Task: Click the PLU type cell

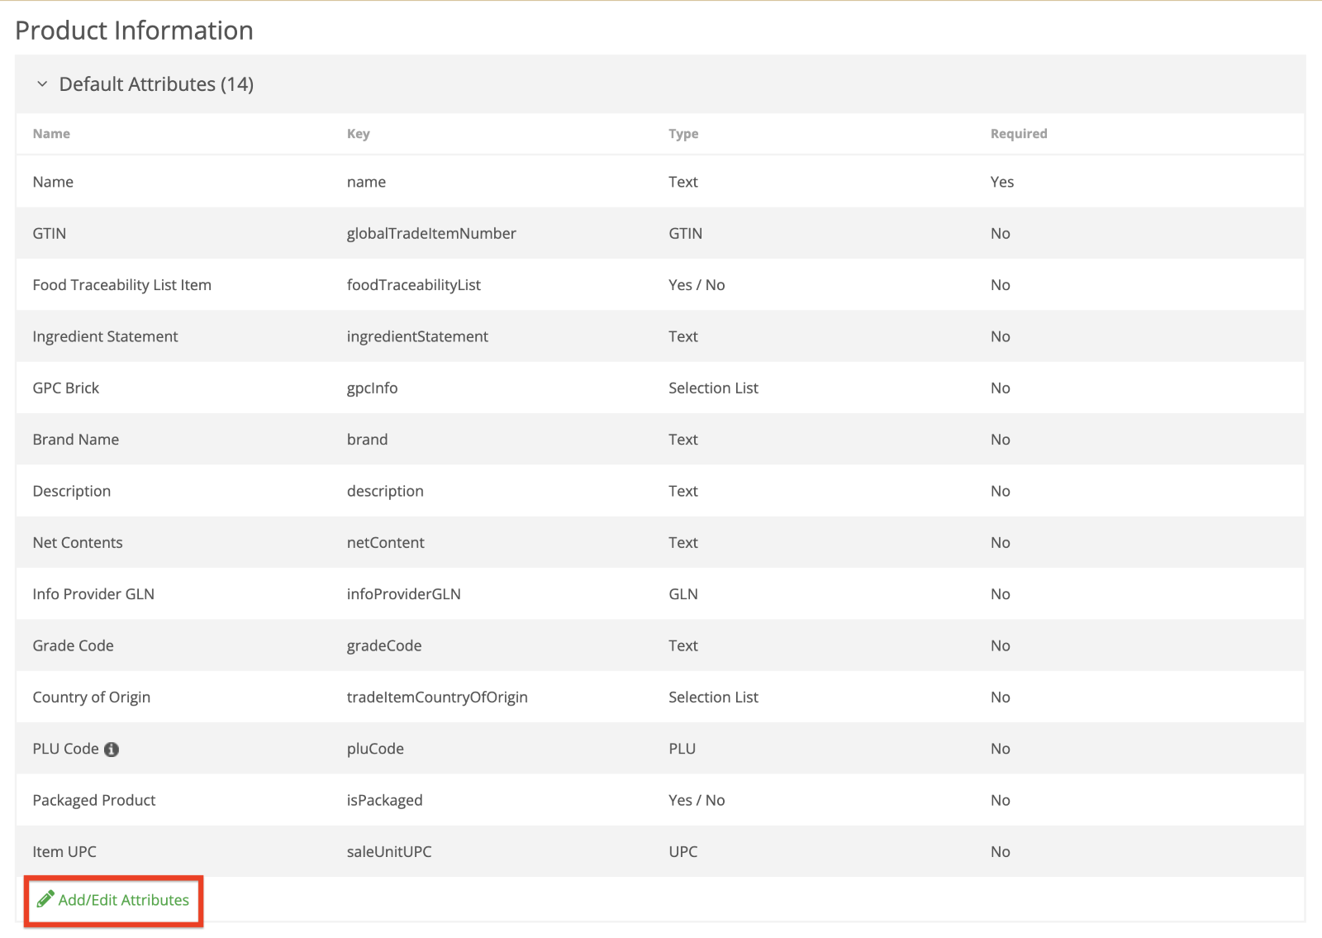Action: [682, 749]
